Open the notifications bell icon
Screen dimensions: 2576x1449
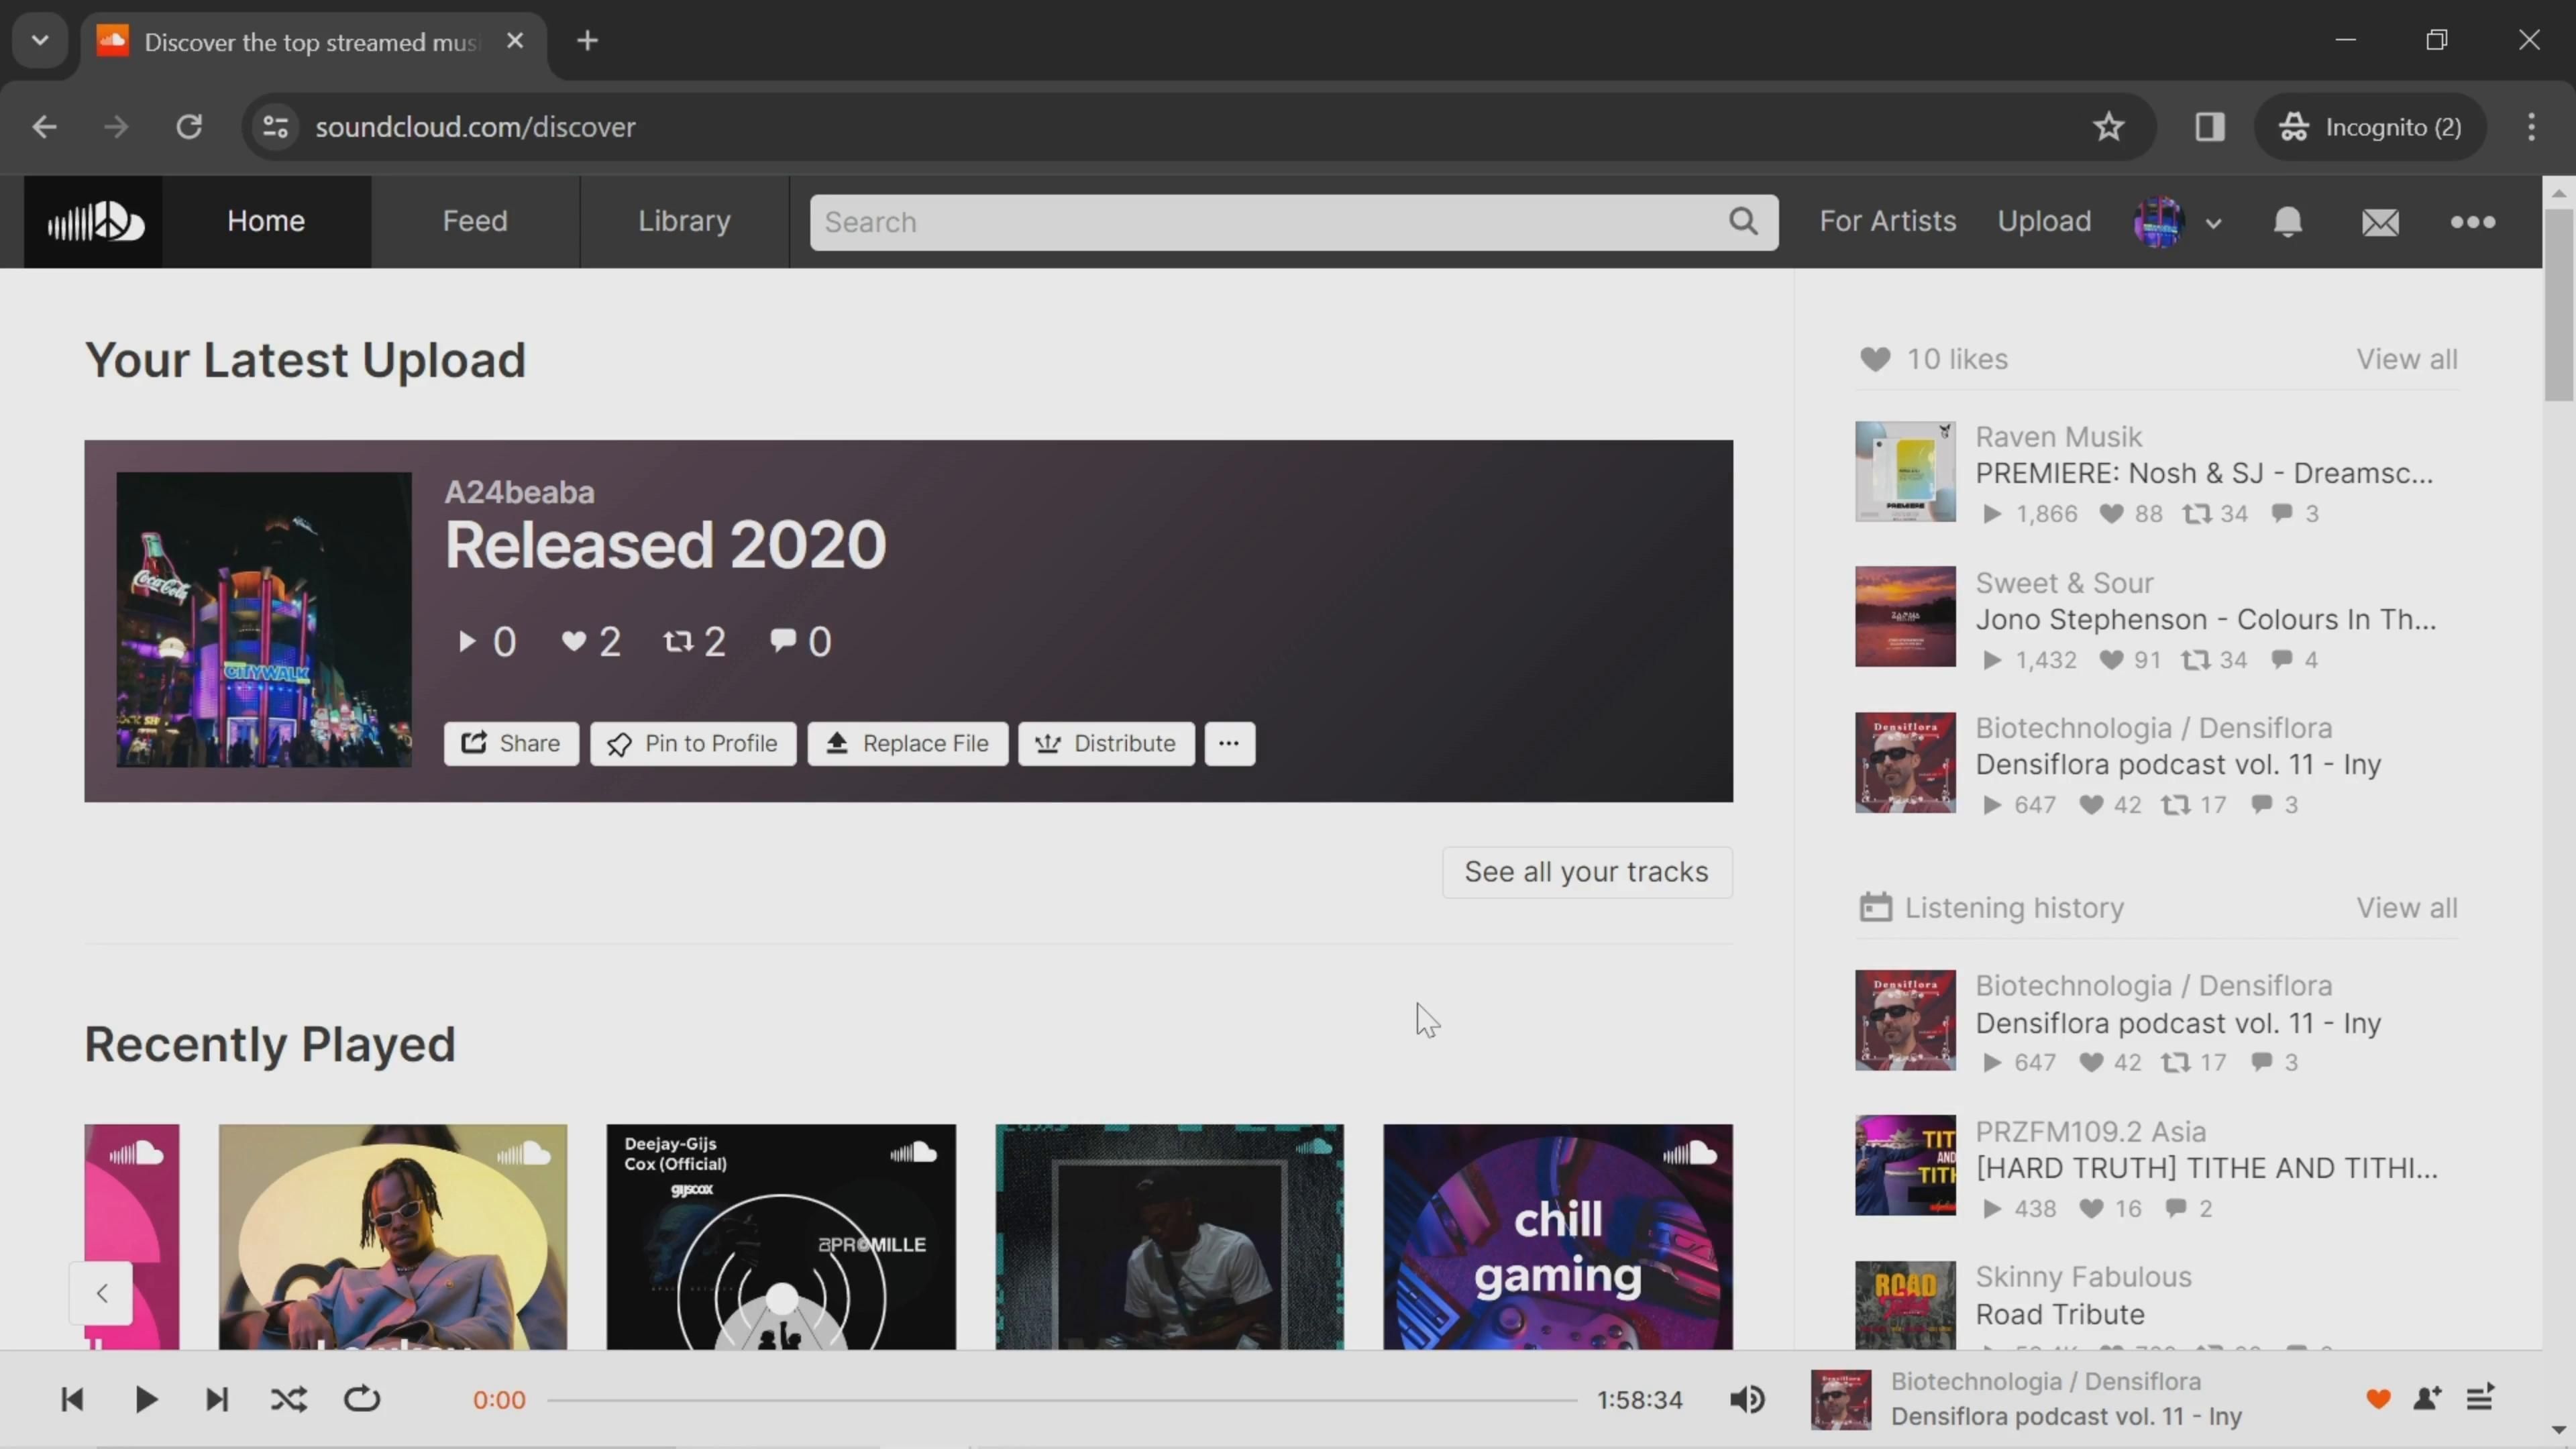coord(2288,222)
